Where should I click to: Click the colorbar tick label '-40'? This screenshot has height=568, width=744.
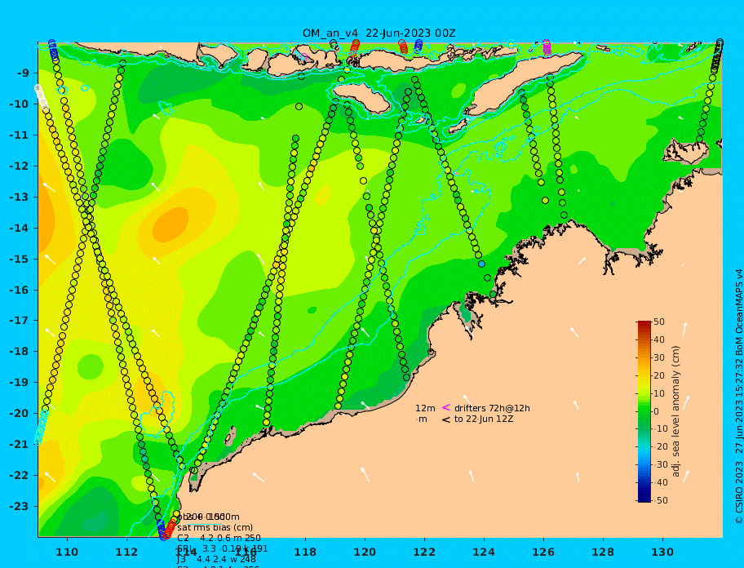[661, 482]
